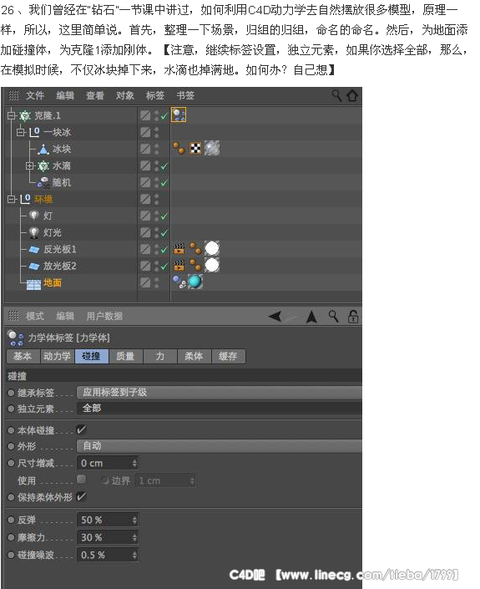This screenshot has height=589, width=480.
Task: Toggle visibility dots for 地面
Action: [x=156, y=282]
